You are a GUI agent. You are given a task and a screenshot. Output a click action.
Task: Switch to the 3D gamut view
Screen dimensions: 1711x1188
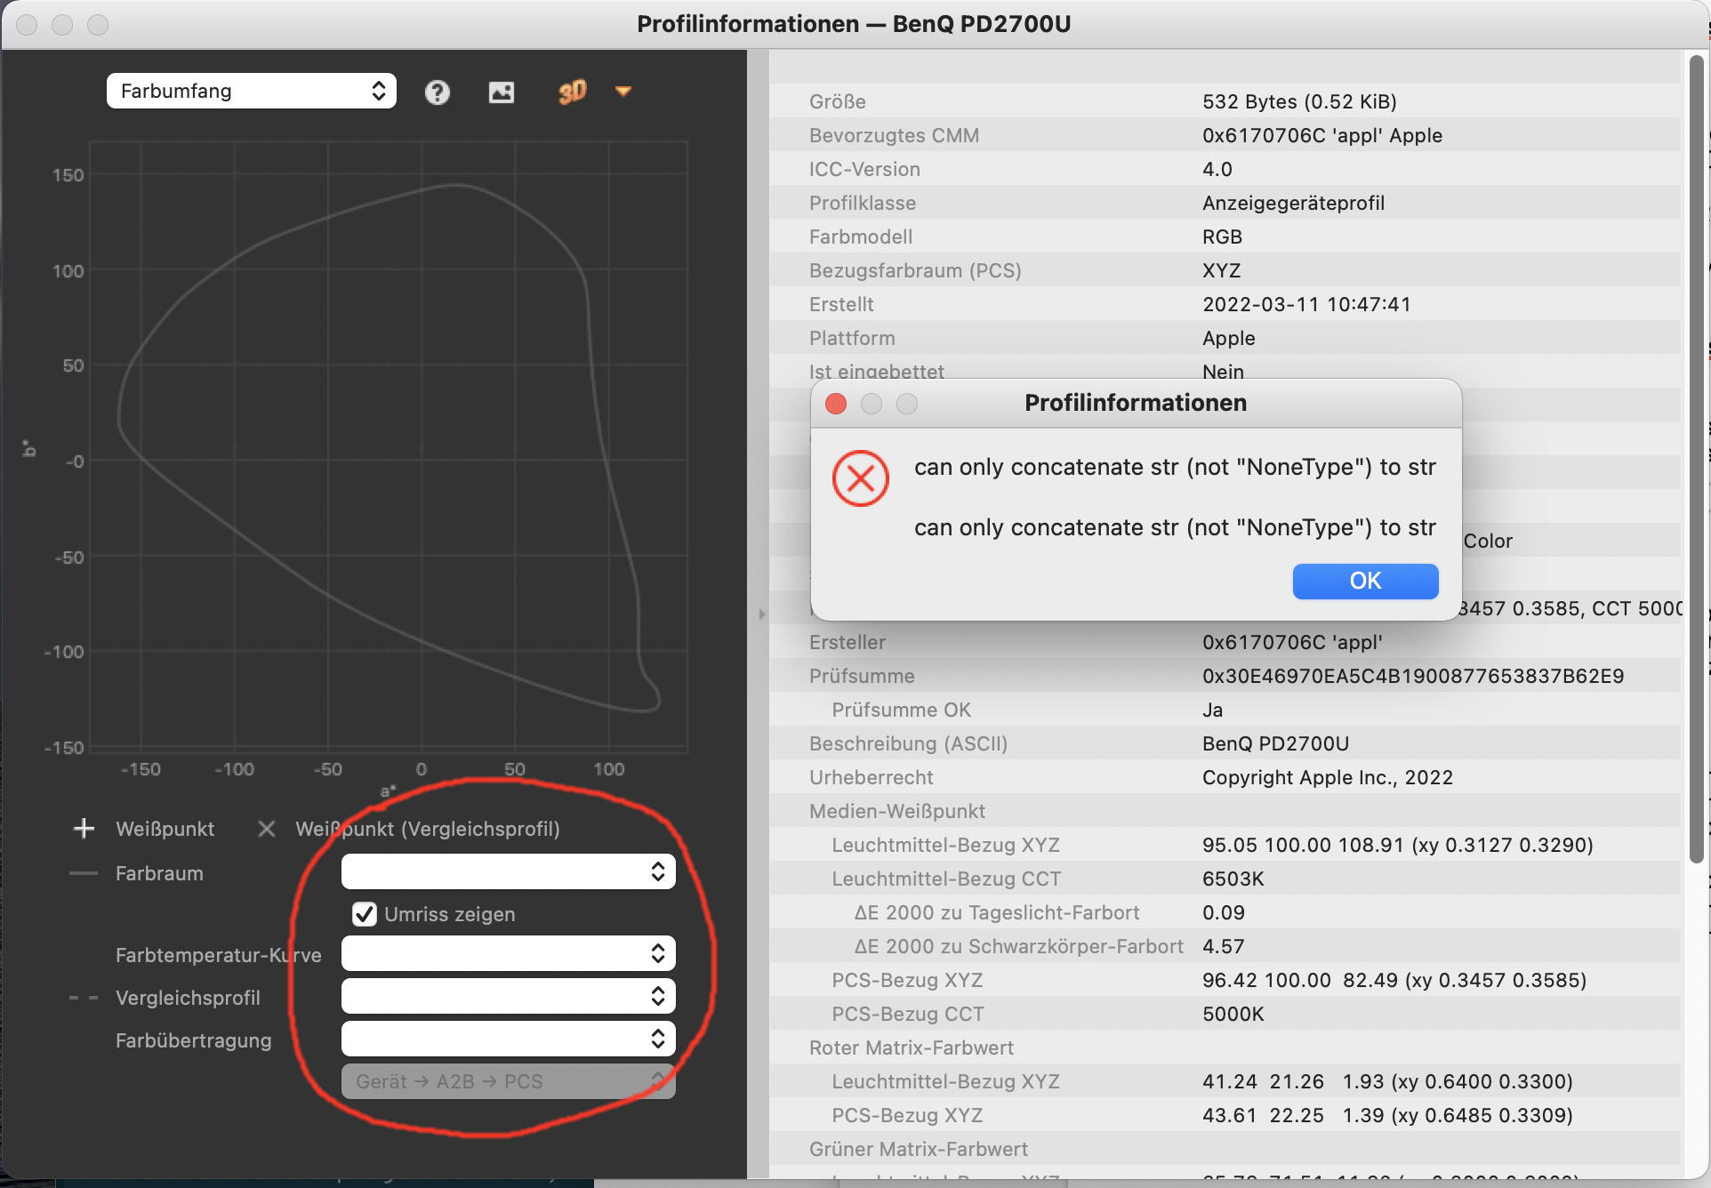pos(573,91)
